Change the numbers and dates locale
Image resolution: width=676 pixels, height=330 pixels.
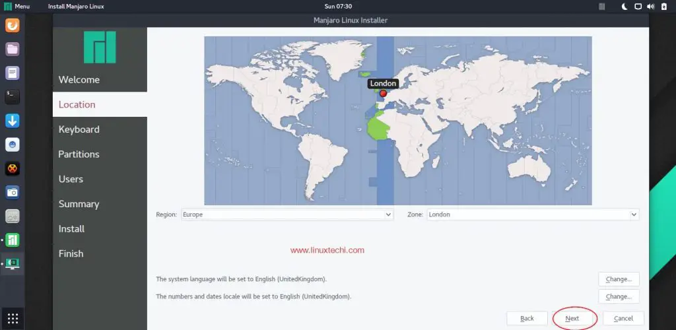click(619, 296)
